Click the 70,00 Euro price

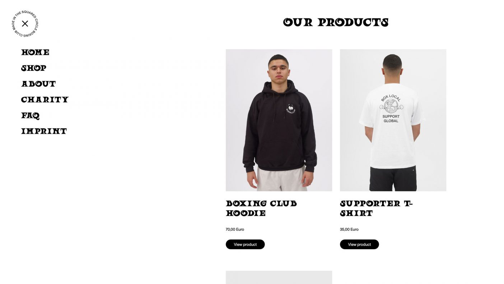click(x=235, y=229)
